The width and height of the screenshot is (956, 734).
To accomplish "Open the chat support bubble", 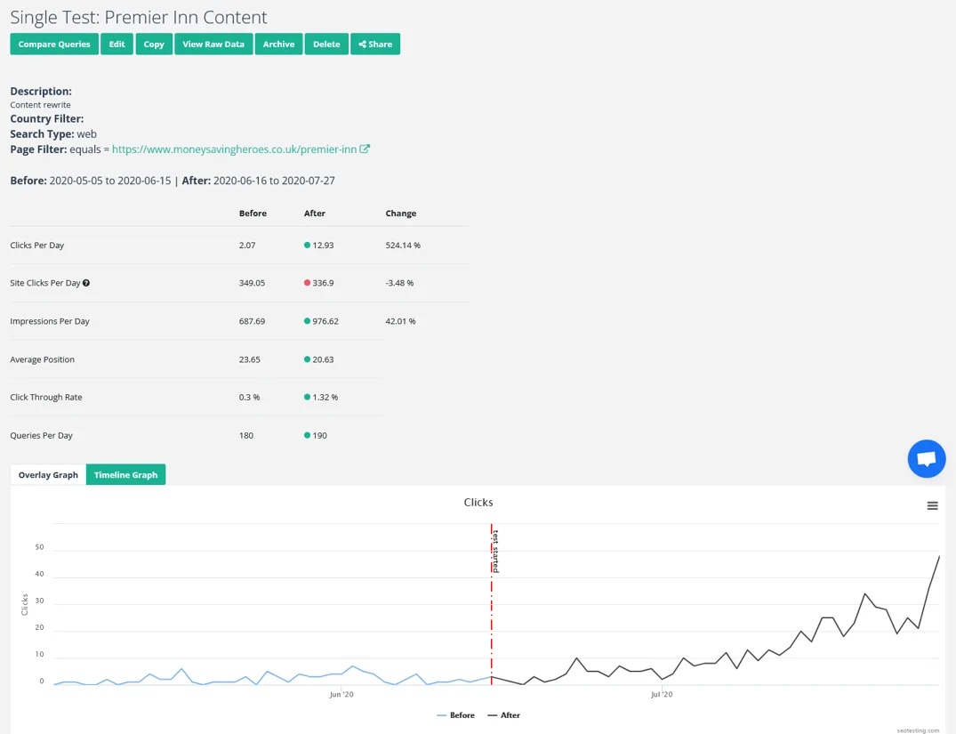I will pyautogui.click(x=926, y=459).
